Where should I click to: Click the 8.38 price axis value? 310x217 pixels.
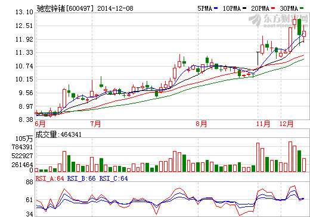[26, 119]
